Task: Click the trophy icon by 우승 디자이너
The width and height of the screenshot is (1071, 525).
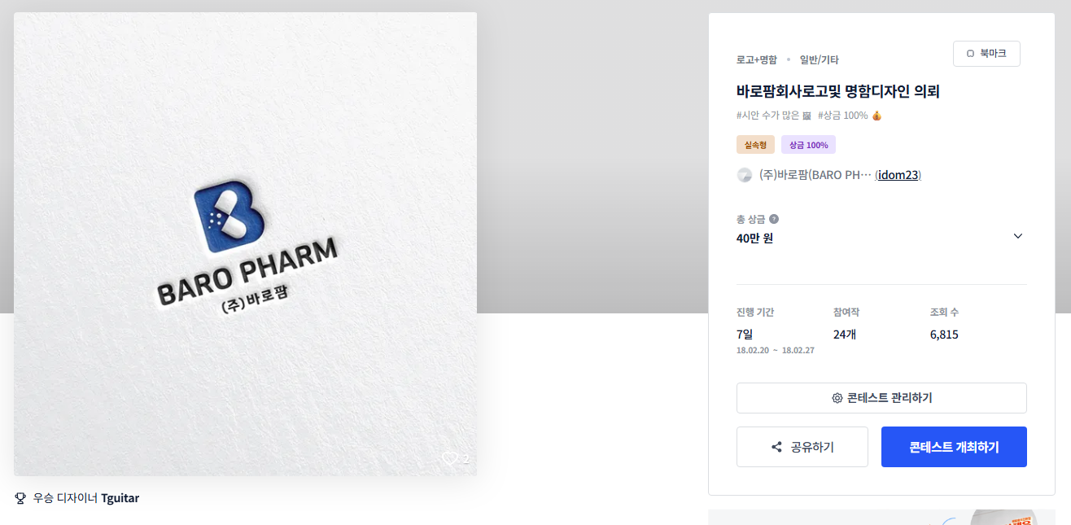Action: click(20, 497)
